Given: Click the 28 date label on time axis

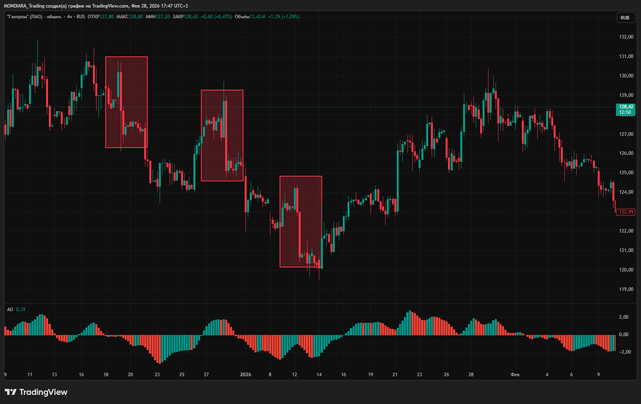Looking at the screenshot, I should tap(471, 374).
